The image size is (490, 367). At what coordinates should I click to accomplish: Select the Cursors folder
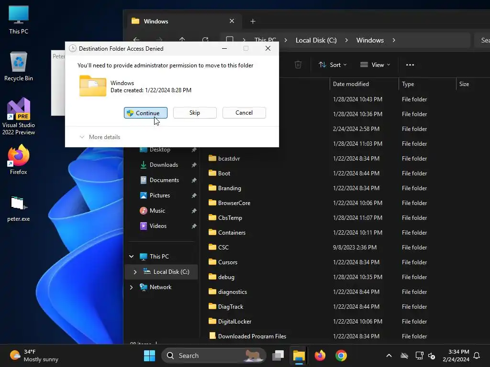(227, 262)
